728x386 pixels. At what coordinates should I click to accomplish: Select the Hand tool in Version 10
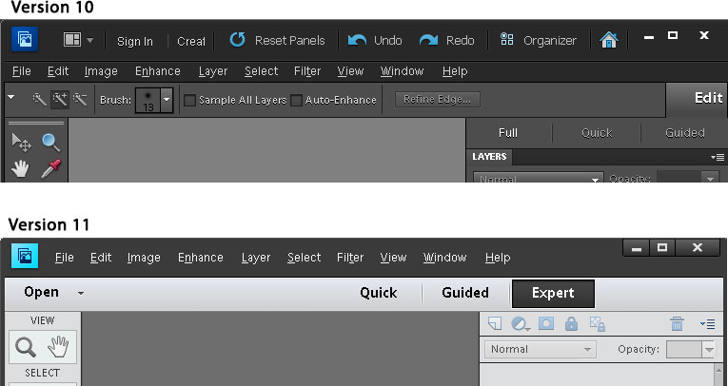coord(20,169)
